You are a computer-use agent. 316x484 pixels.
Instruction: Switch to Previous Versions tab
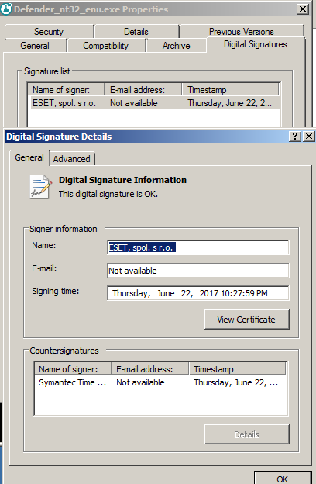pyautogui.click(x=242, y=32)
